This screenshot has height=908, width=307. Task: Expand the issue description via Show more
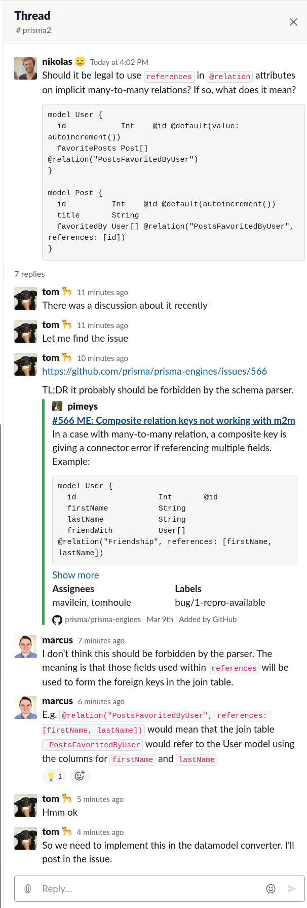[75, 575]
